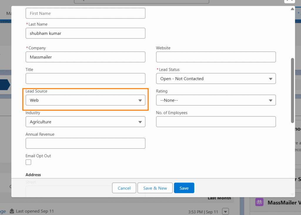Viewport: 301px width, 215px height.
Task: Expand the Industry dropdown showing Agriculture
Action: point(85,122)
